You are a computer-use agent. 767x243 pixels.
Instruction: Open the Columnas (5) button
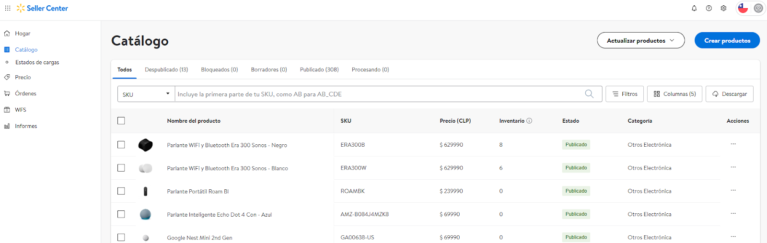click(674, 94)
